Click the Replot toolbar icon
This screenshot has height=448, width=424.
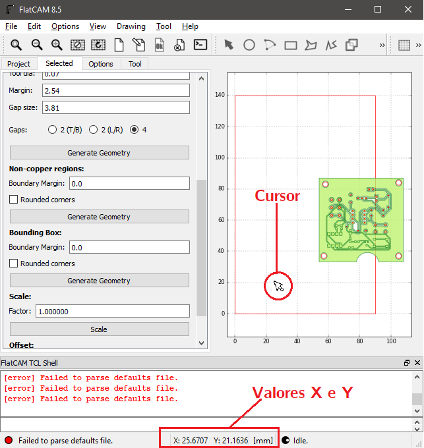point(98,45)
